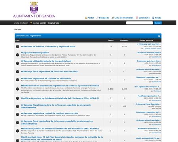Open Taxa per expedició de documents administratius
The height and width of the screenshot is (142, 178).
click(x=56, y=106)
